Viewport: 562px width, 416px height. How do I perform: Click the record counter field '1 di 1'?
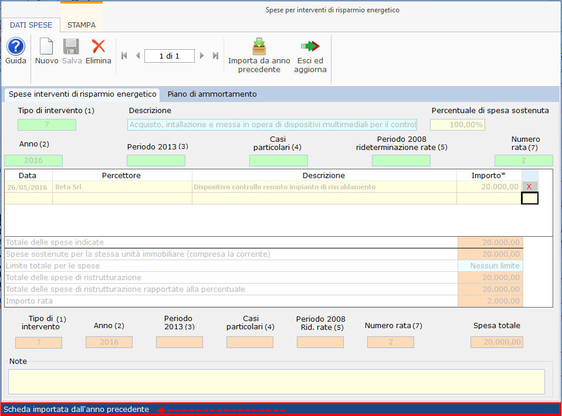tap(170, 56)
